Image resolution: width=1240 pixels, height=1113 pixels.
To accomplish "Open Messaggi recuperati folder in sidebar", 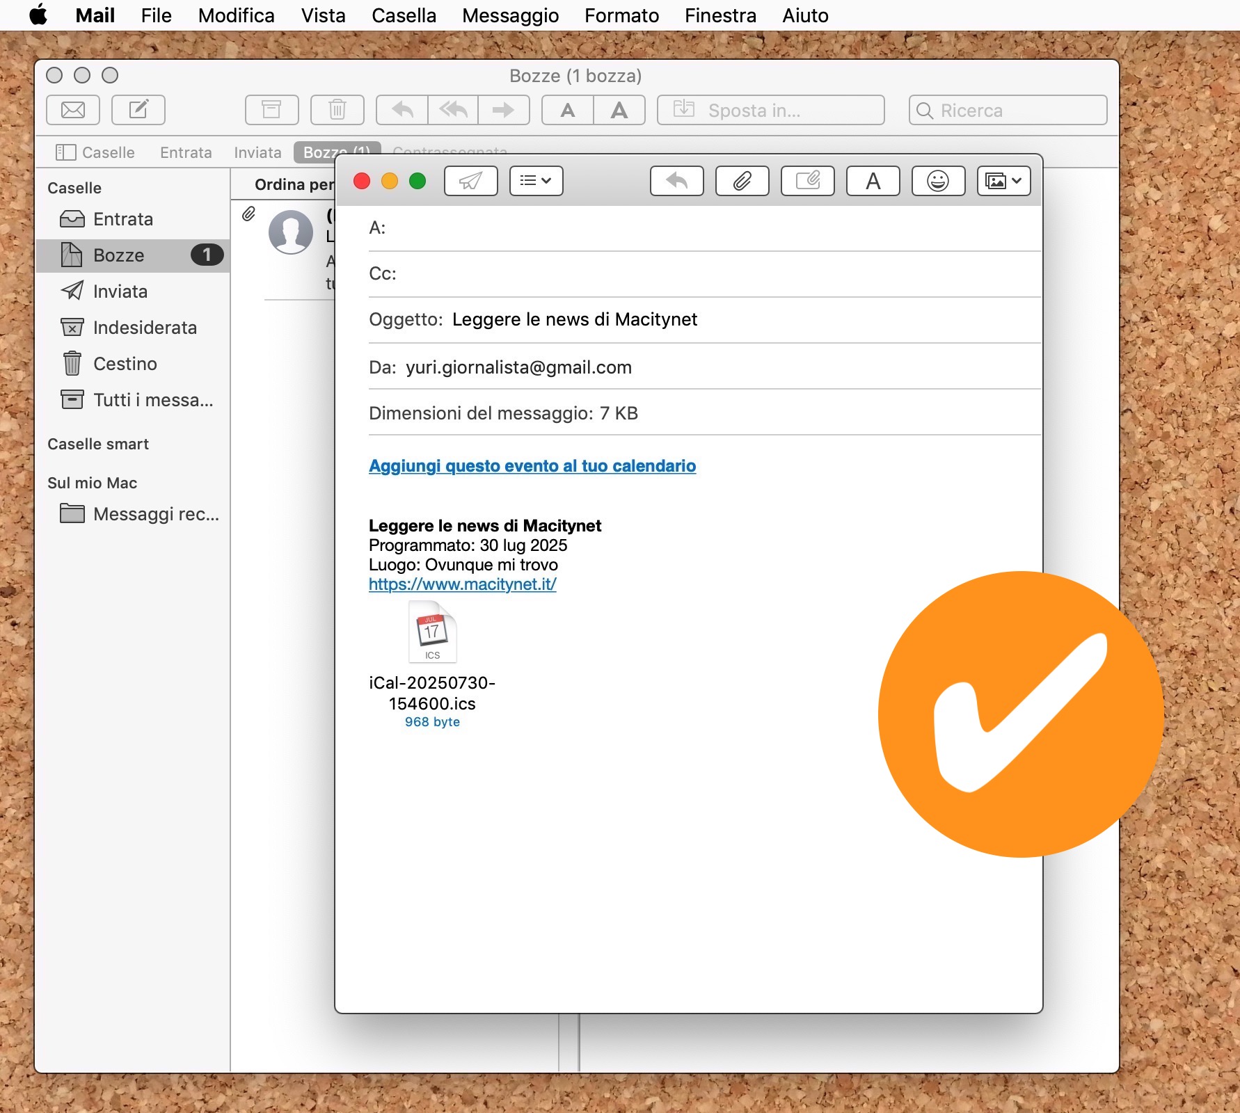I will click(132, 514).
